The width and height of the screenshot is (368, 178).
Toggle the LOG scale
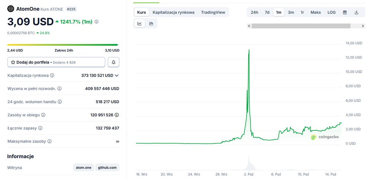point(331,13)
